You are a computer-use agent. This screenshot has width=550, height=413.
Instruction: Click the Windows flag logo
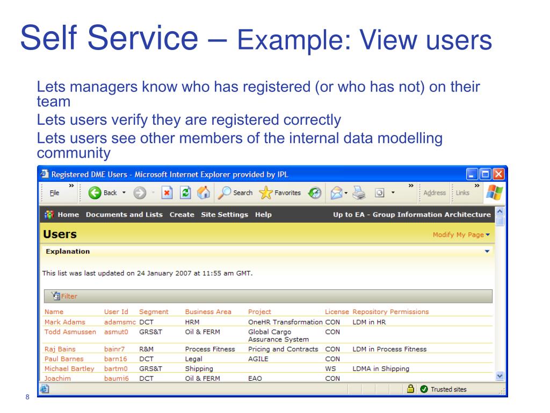[495, 193]
